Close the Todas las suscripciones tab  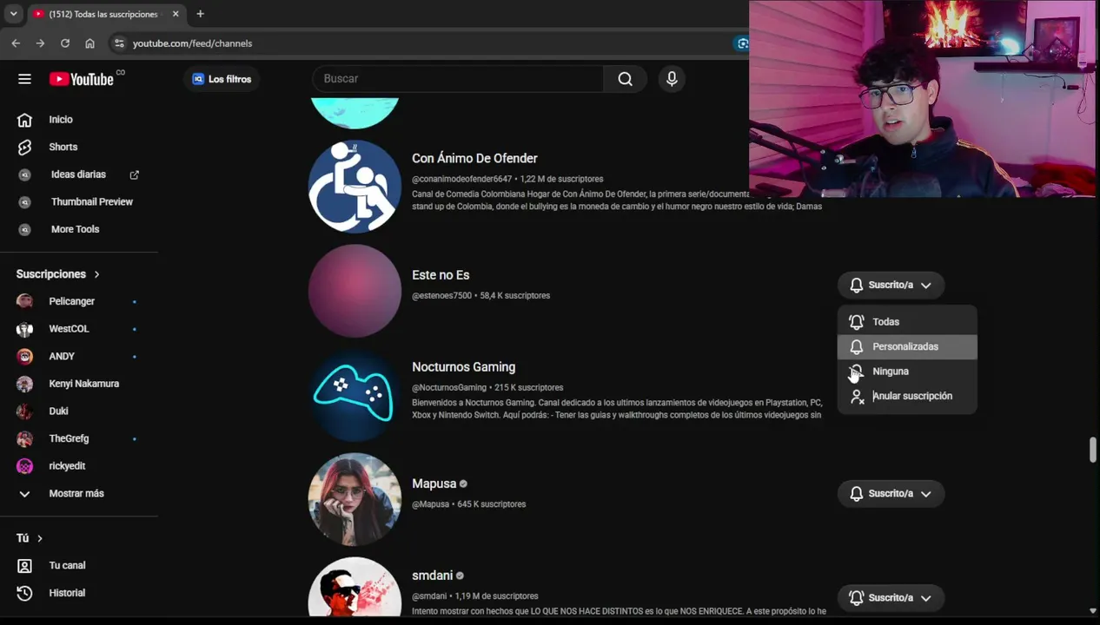(176, 14)
